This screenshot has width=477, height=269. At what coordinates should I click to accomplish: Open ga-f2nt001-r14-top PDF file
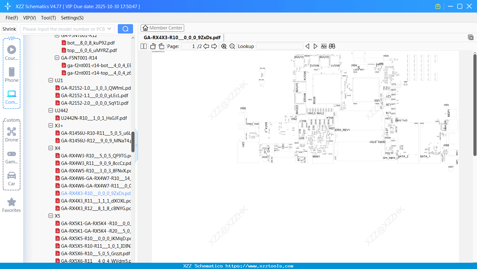pyautogui.click(x=96, y=73)
